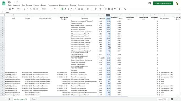The width and height of the screenshot is (181, 101).
Task: Click the formula bar containing Цена
Action: (x=92, y=12)
